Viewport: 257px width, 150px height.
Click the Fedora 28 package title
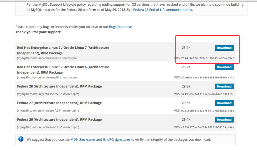point(59,86)
